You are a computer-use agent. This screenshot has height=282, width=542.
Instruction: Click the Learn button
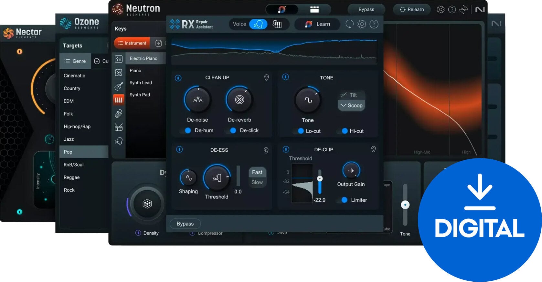[317, 24]
